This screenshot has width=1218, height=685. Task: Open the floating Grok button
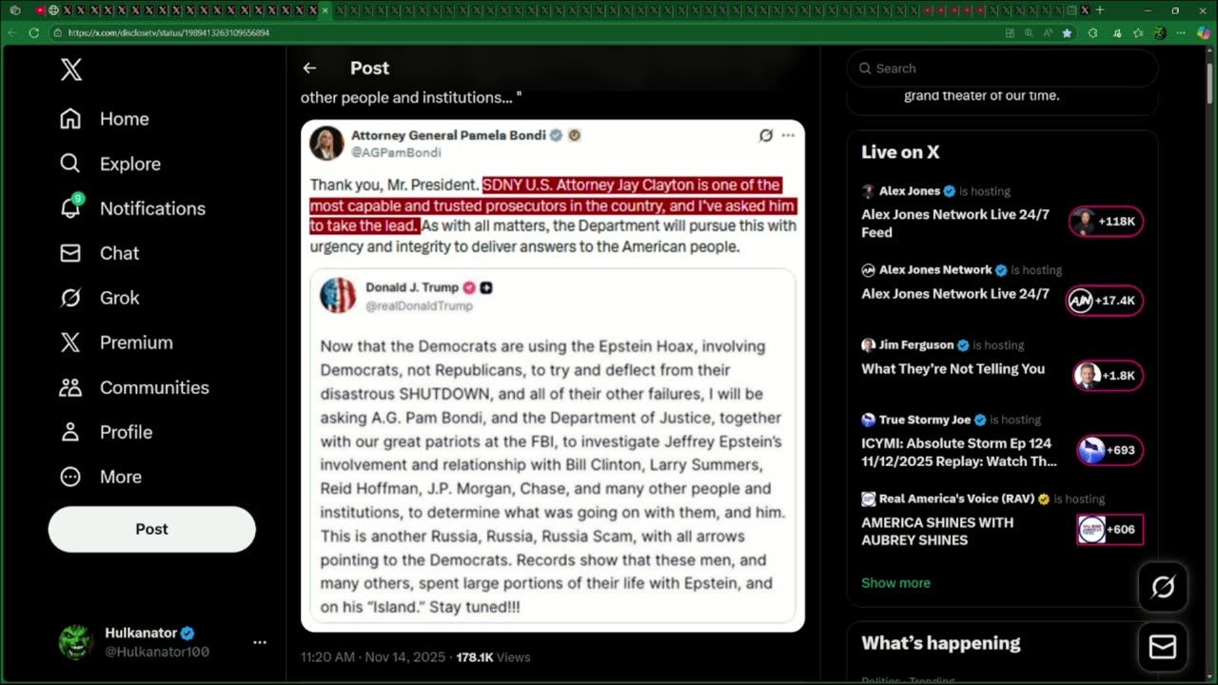coord(1163,588)
